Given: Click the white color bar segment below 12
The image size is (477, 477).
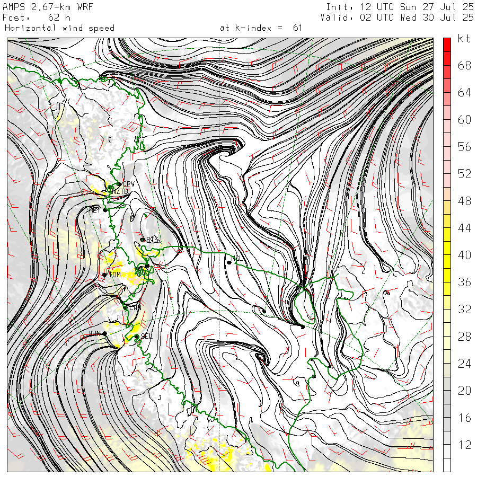Looking at the screenshot, I should pos(447,465).
